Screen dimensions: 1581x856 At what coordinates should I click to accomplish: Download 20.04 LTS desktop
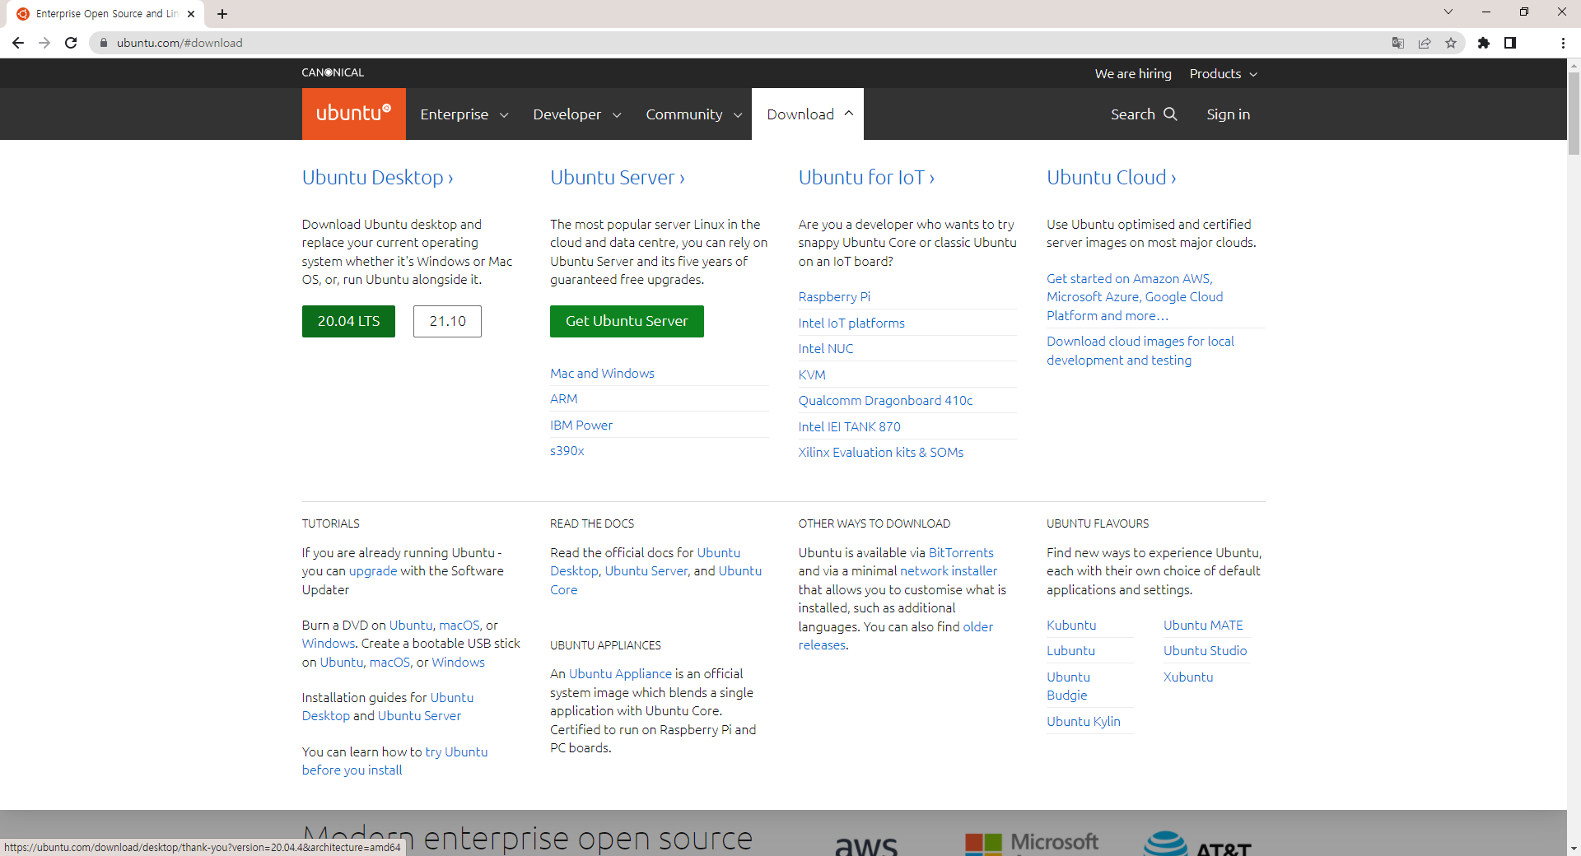point(348,321)
